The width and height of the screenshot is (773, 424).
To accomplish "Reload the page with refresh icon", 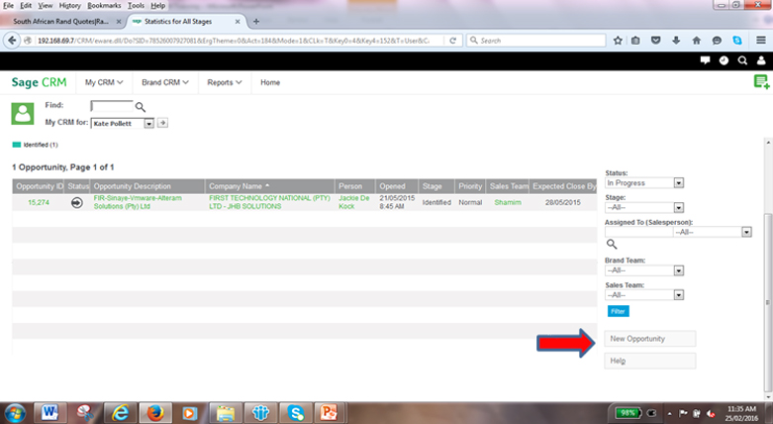I will 452,41.
